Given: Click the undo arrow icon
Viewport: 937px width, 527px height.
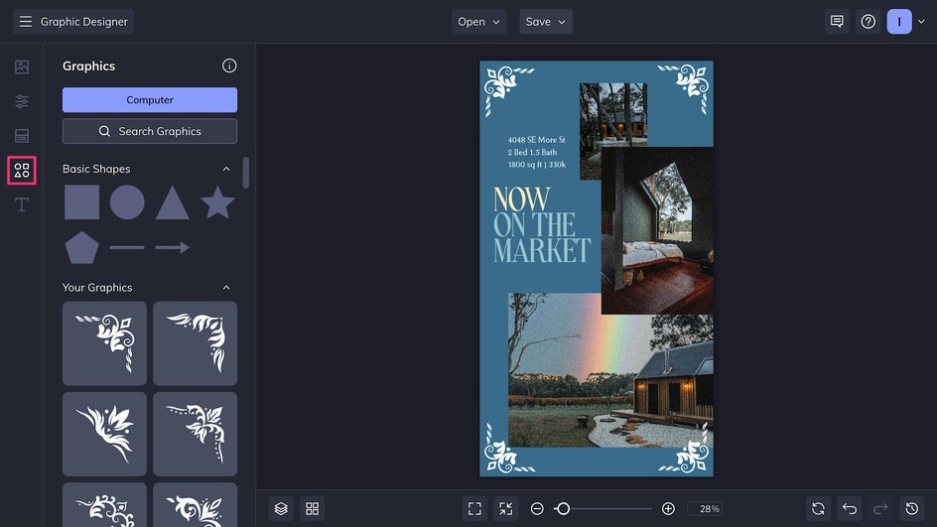Looking at the screenshot, I should coord(850,508).
